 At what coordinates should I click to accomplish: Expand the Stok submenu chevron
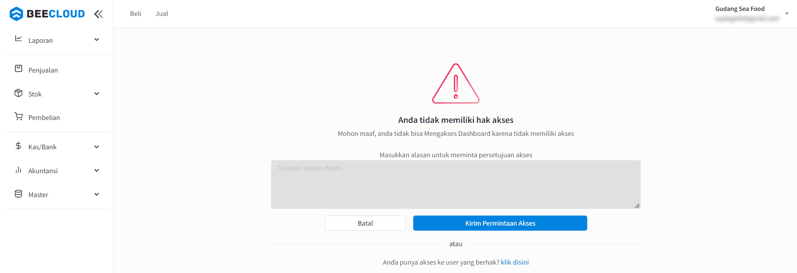tap(97, 94)
